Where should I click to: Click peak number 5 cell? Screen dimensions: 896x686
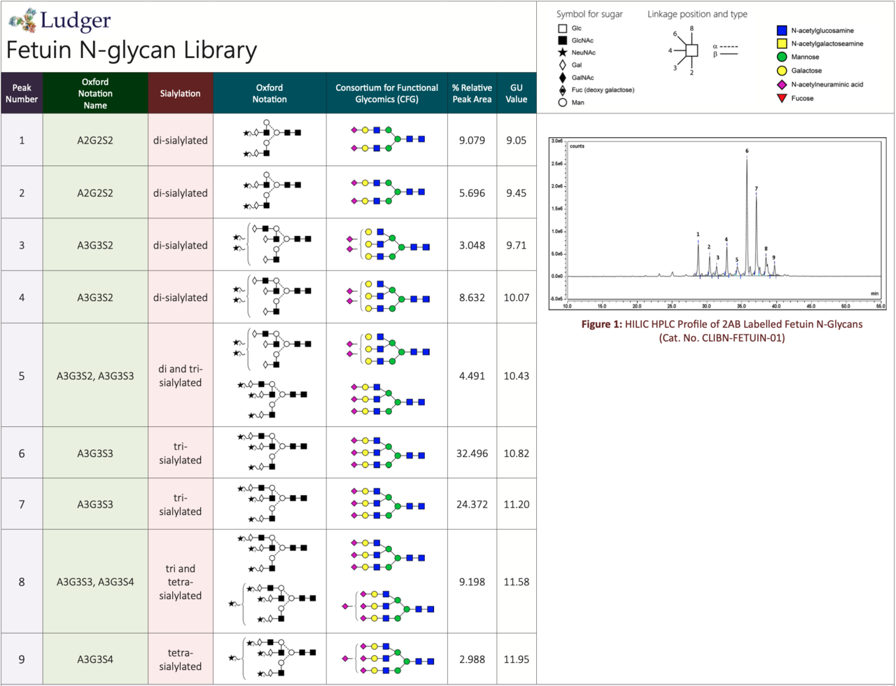coord(22,376)
